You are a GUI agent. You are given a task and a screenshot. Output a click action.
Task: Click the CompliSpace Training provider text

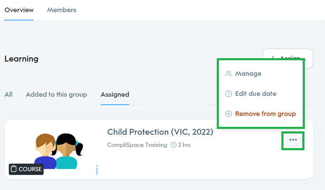[137, 145]
